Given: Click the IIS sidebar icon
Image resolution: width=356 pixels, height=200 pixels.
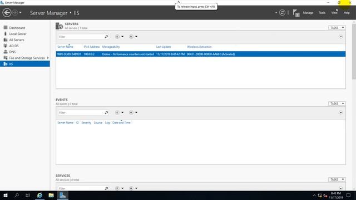Looking at the screenshot, I should [6, 64].
